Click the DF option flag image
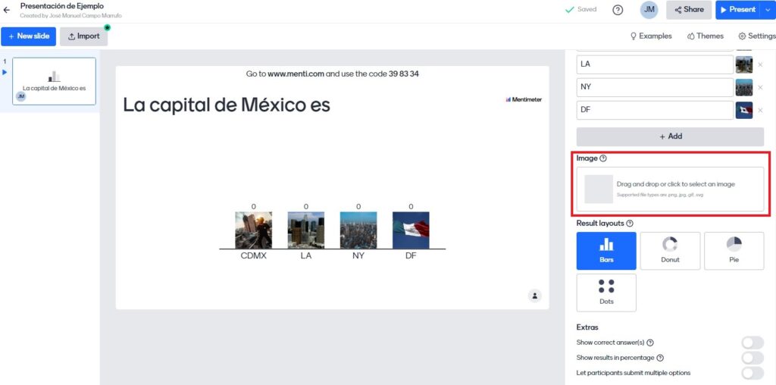 pyautogui.click(x=743, y=111)
